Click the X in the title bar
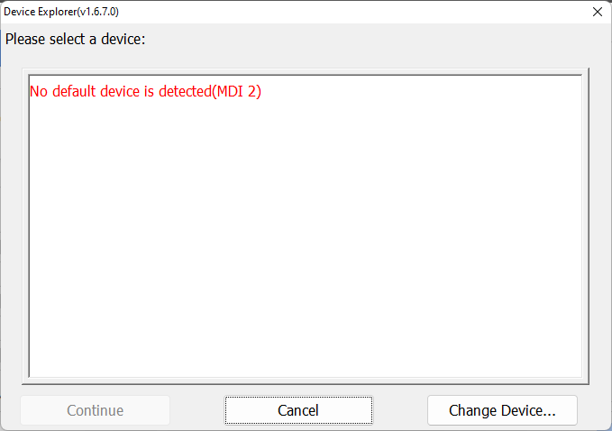 597,12
